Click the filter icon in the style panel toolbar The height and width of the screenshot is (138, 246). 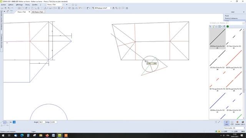tap(214, 26)
